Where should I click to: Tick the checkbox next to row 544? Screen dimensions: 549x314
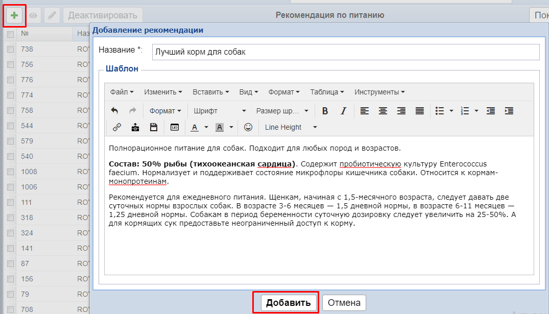[10, 126]
